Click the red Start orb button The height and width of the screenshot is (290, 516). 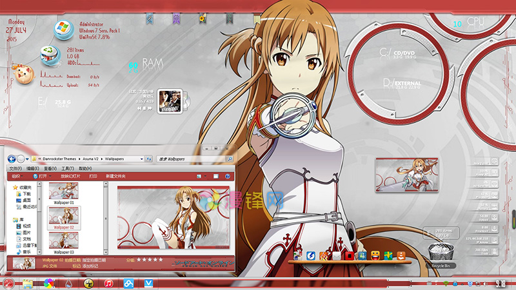click(8, 284)
